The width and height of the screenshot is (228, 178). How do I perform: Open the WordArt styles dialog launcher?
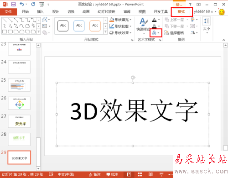[160, 40]
